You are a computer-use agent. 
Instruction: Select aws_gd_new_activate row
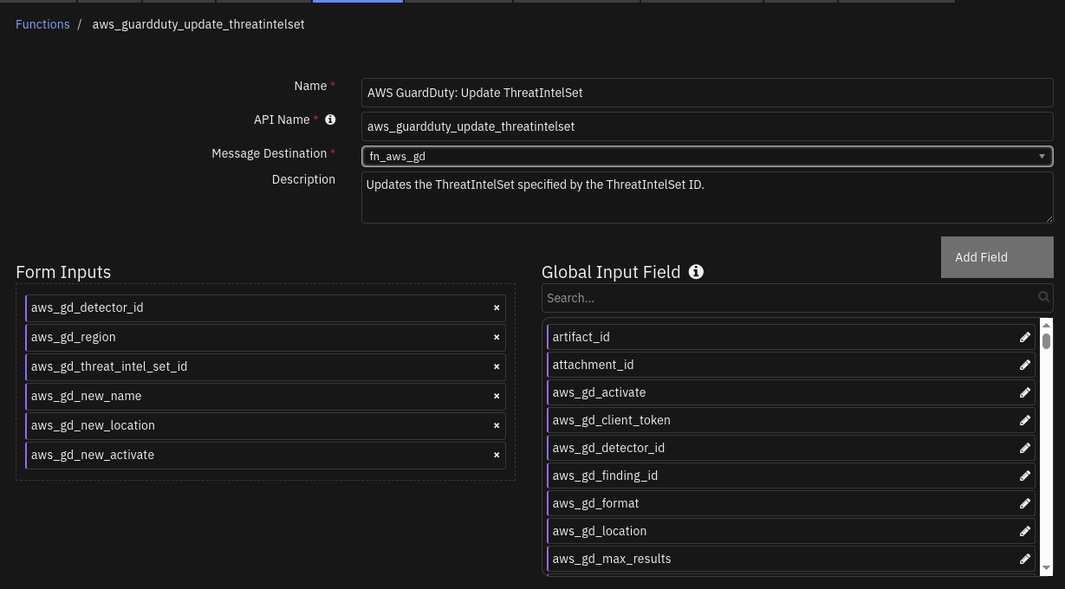[x=265, y=455]
